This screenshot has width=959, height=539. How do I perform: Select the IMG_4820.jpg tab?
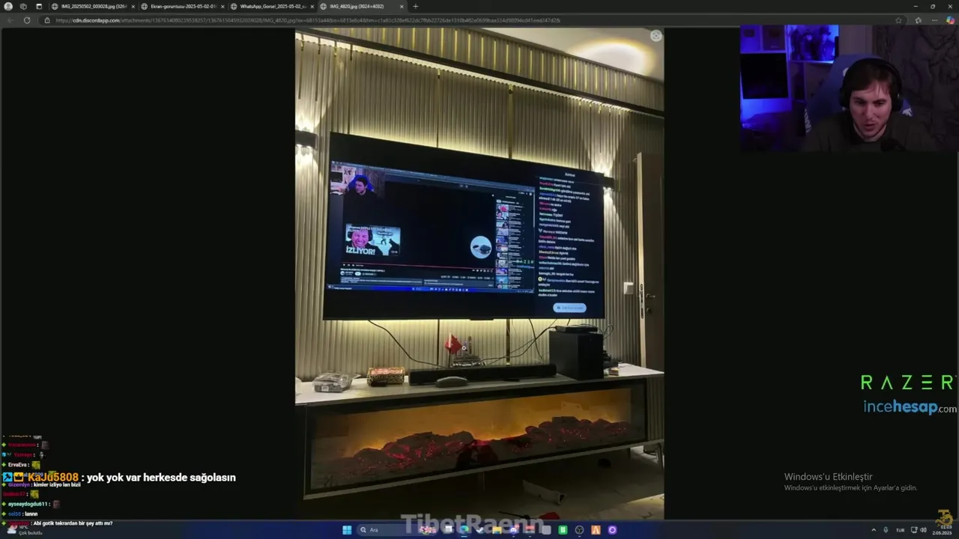click(361, 6)
